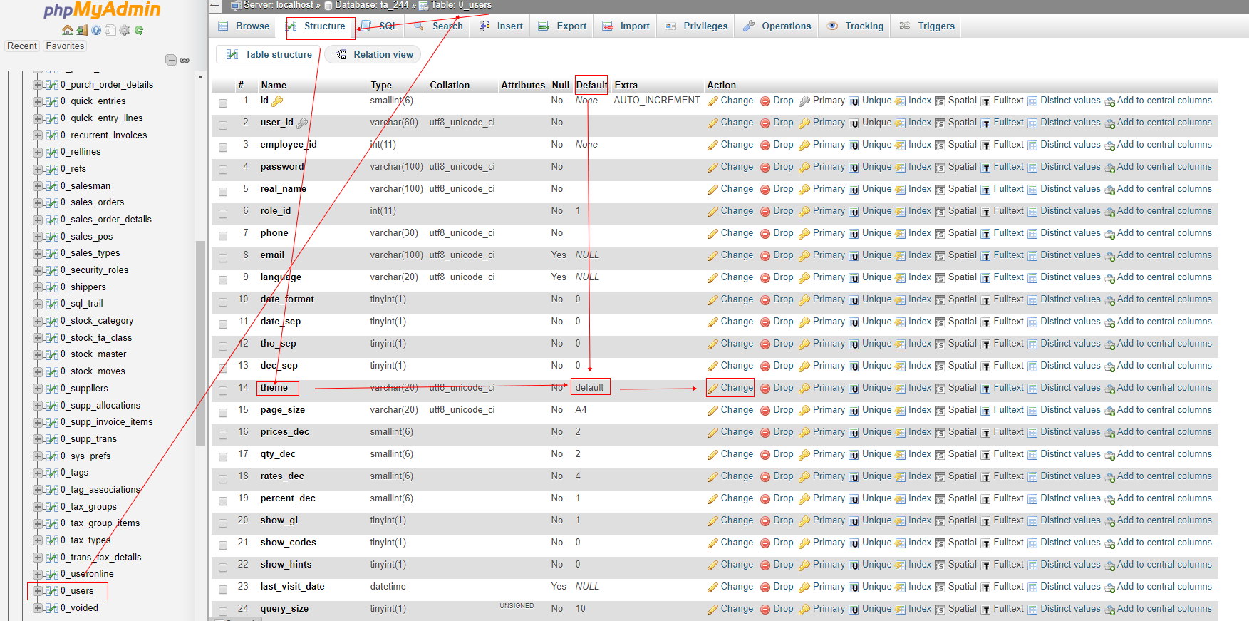1249x621 pixels.
Task: Check the box beside page_size column
Action: tap(223, 412)
